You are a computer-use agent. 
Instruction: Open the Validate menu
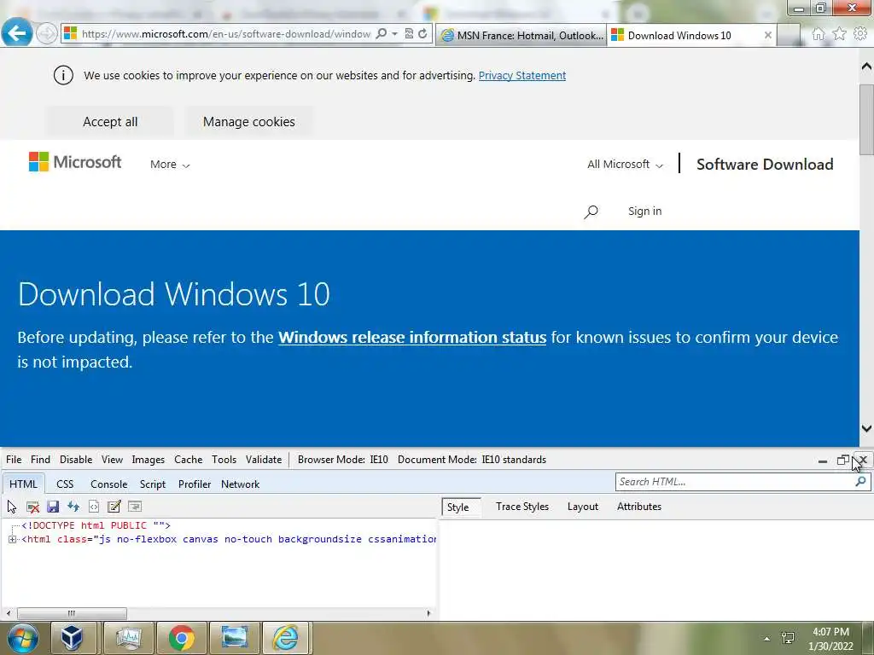pyautogui.click(x=264, y=460)
